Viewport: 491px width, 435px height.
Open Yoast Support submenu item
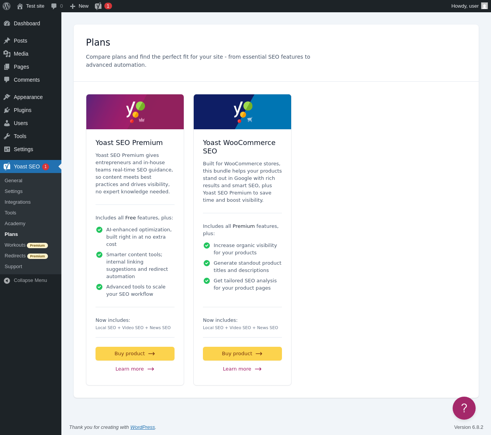[31, 267]
